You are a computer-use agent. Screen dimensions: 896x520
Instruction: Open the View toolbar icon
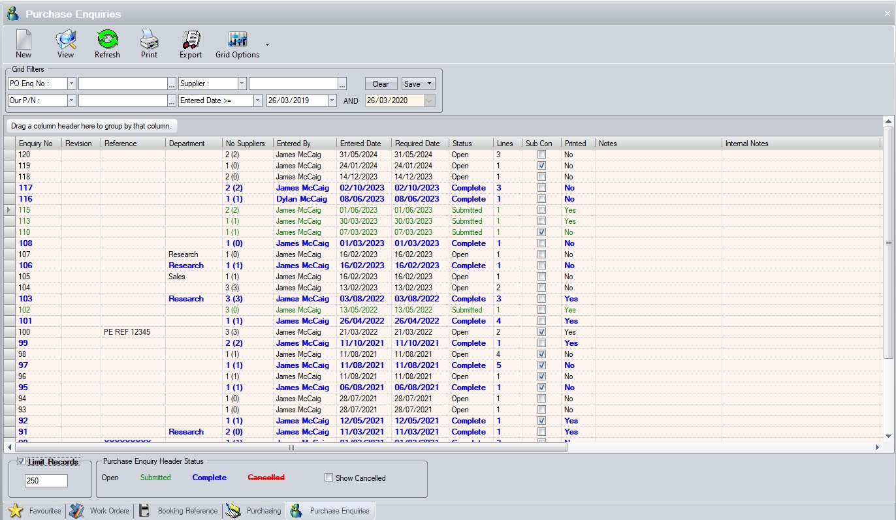click(x=65, y=44)
